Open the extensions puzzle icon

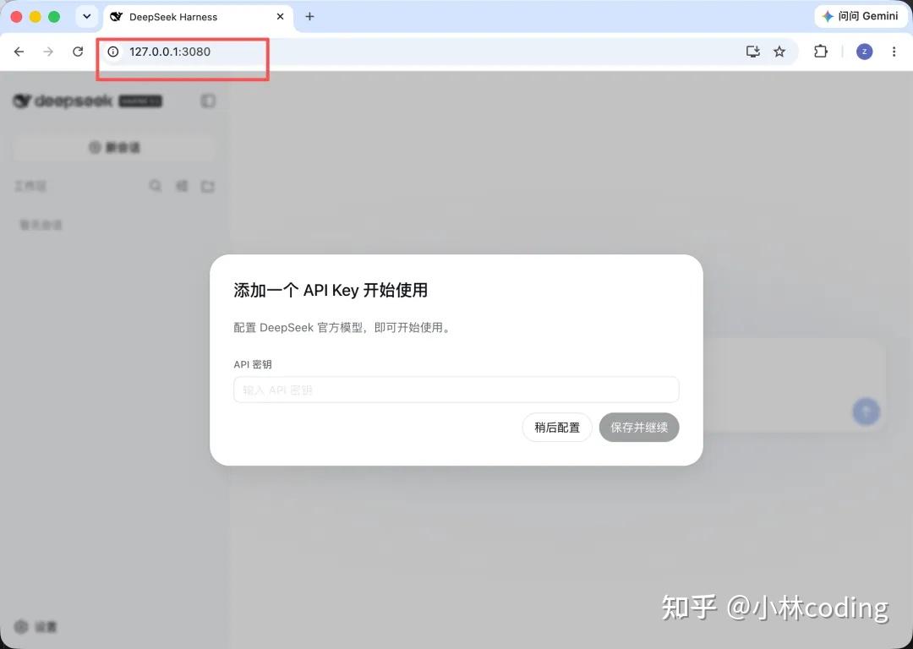pyautogui.click(x=820, y=52)
